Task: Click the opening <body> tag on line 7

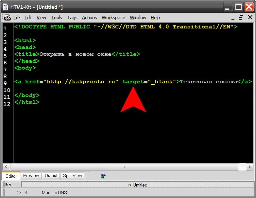Action: click(x=25, y=68)
